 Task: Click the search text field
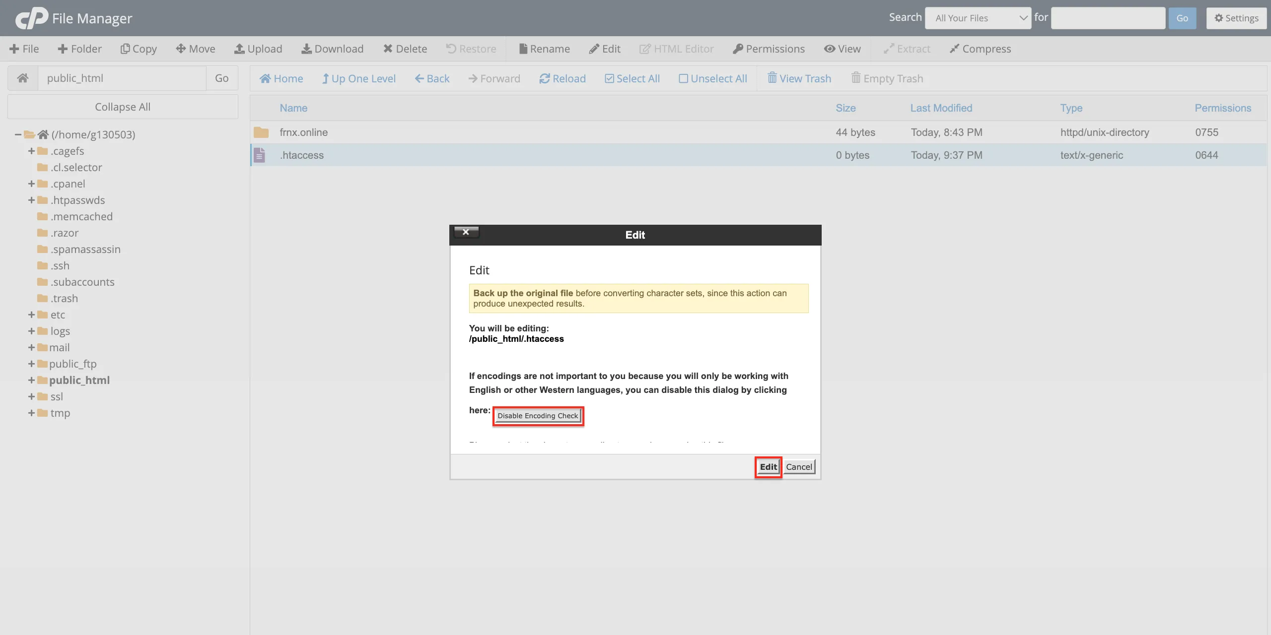(x=1108, y=18)
